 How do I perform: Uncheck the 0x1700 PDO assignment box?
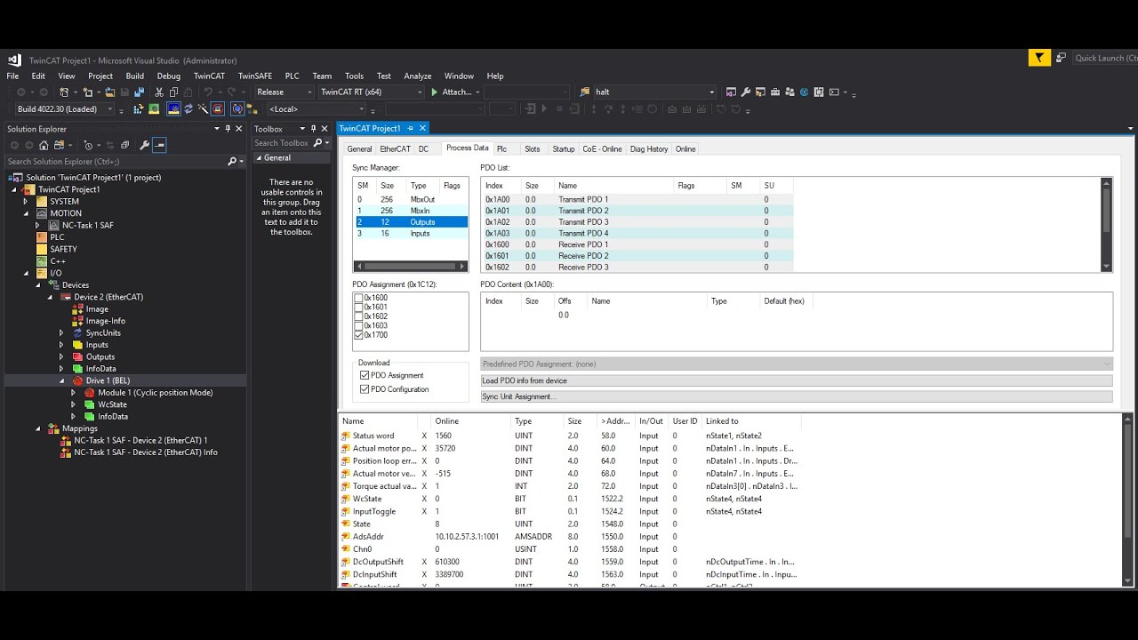pos(358,335)
